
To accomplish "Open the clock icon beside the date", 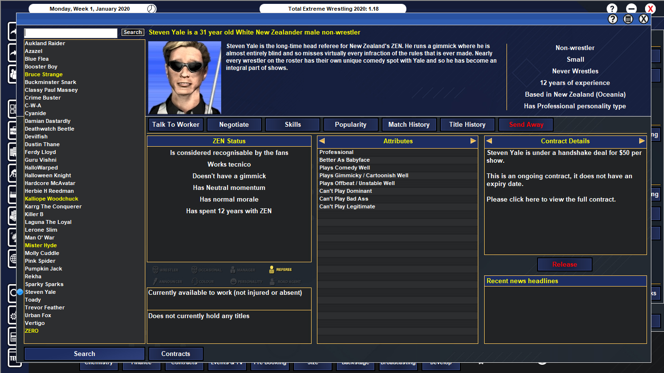I will pos(151,8).
